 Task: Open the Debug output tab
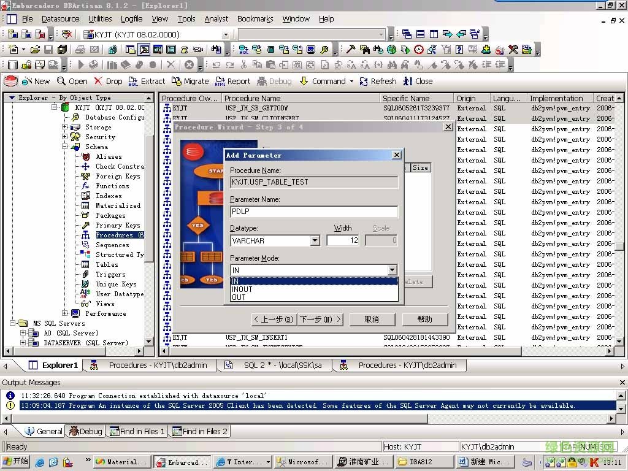click(86, 431)
